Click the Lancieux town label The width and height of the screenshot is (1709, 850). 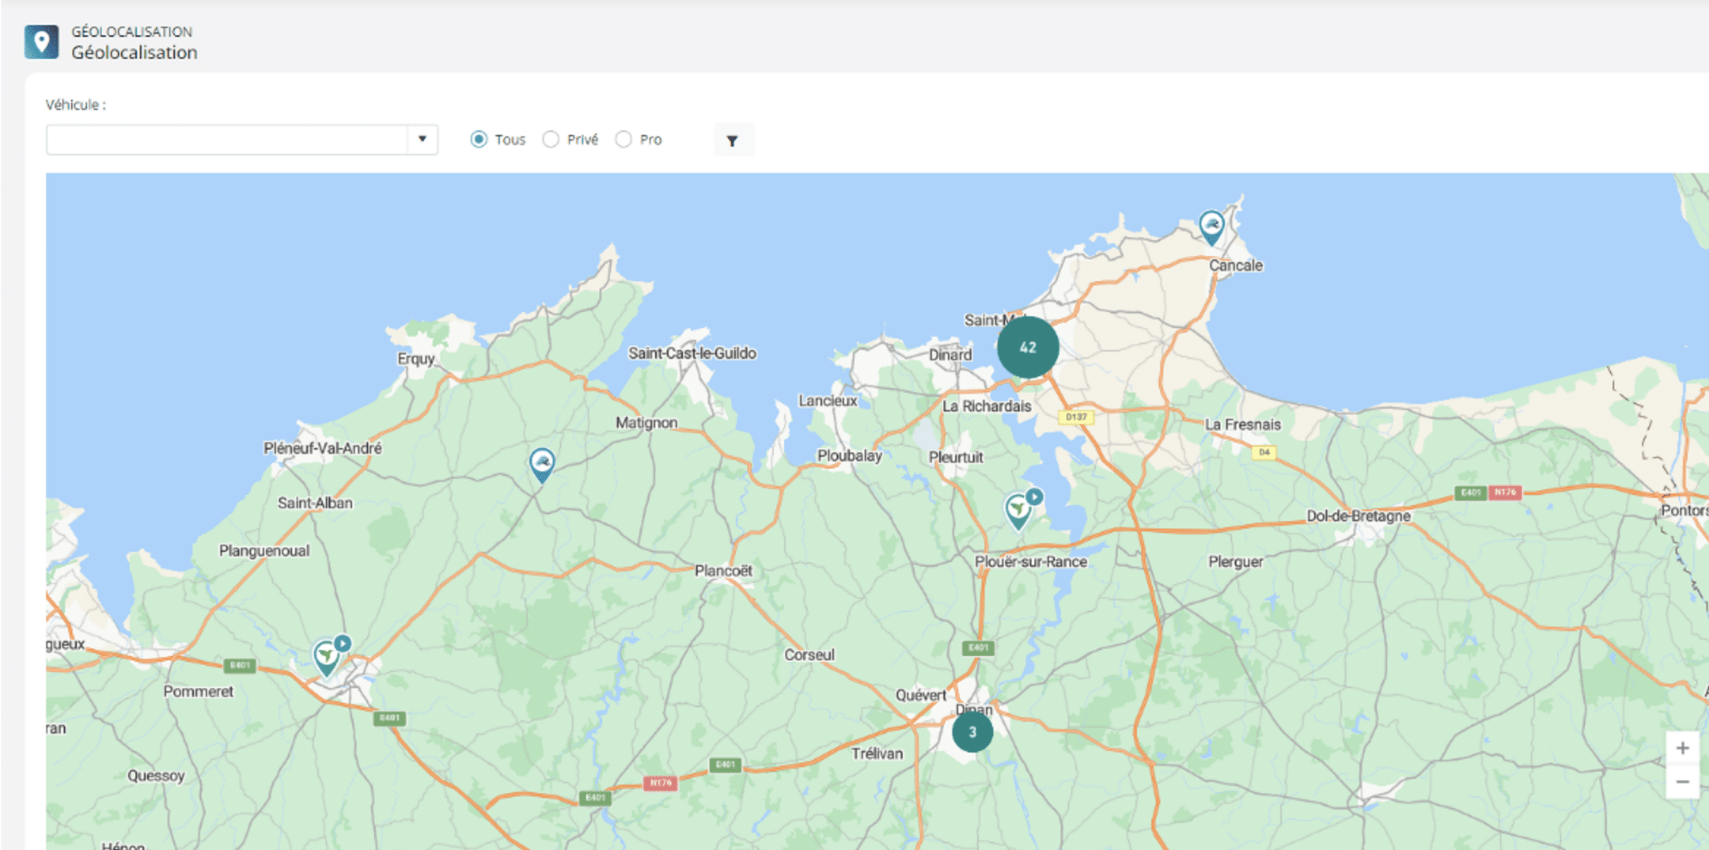coord(828,400)
